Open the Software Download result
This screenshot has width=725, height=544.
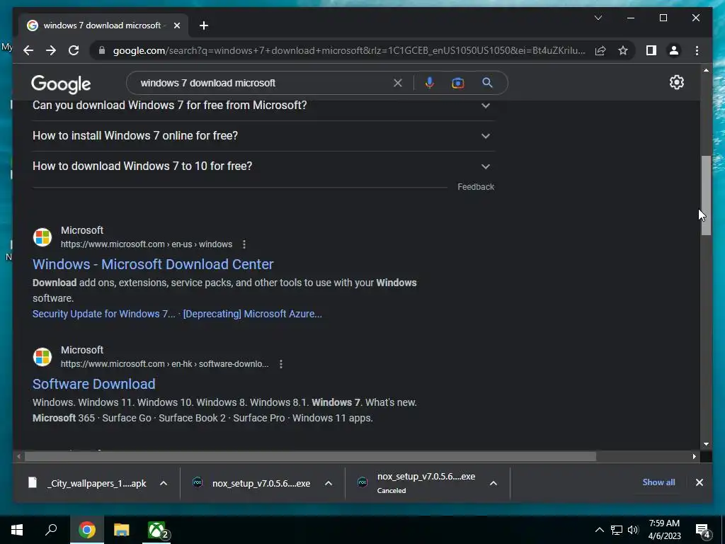[x=94, y=384]
